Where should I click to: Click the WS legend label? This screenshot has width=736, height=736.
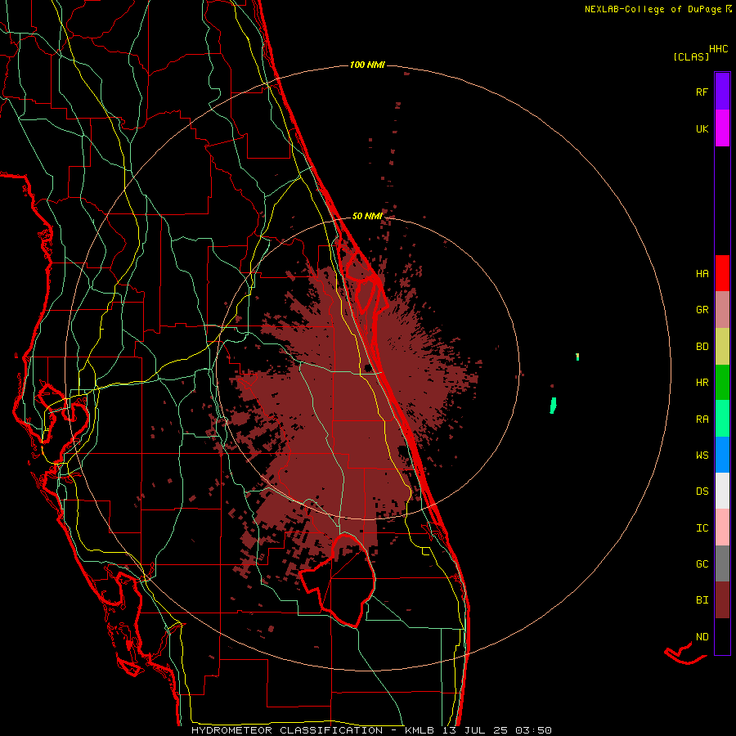click(702, 455)
